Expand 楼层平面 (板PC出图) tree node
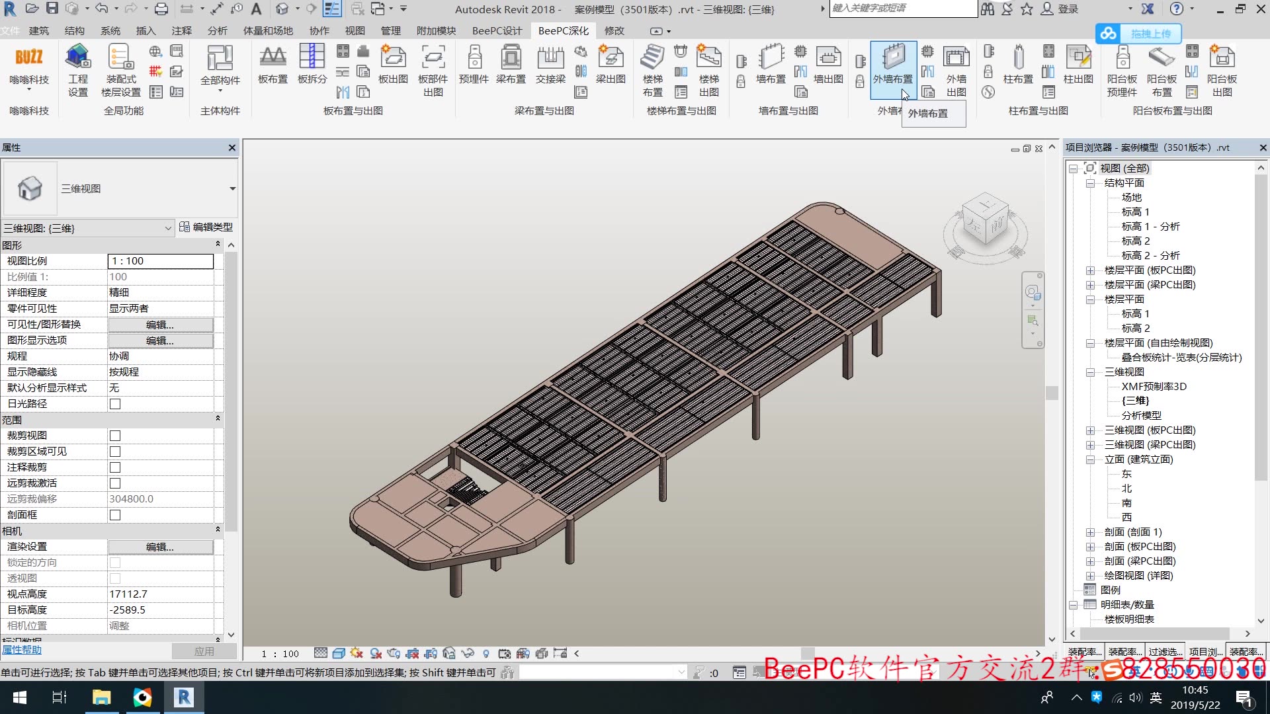Image resolution: width=1270 pixels, height=714 pixels. click(1090, 270)
